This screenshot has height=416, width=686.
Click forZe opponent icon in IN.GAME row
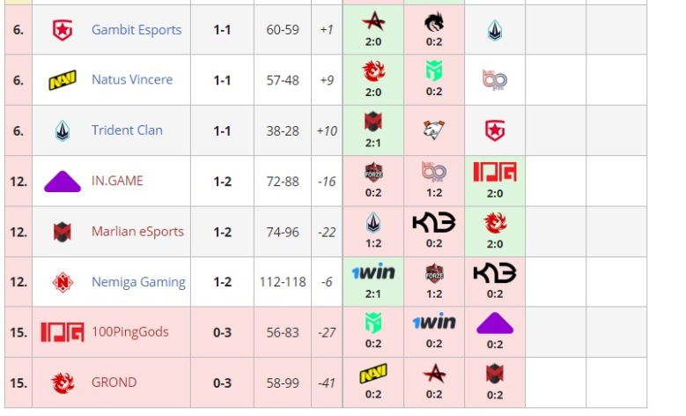[373, 173]
